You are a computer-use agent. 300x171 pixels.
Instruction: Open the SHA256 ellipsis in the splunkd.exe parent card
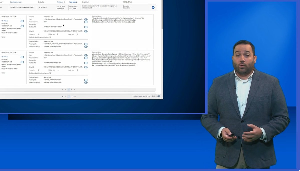(86, 67)
